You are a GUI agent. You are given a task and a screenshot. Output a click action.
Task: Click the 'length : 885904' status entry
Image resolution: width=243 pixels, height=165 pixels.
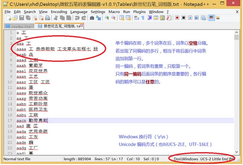point(77,159)
